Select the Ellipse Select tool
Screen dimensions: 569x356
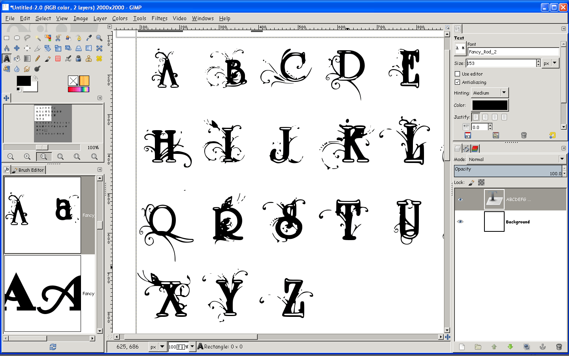(17, 38)
